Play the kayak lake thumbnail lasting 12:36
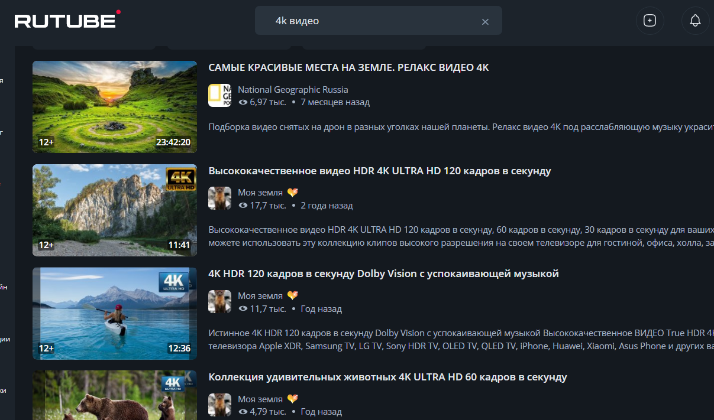 tap(115, 313)
